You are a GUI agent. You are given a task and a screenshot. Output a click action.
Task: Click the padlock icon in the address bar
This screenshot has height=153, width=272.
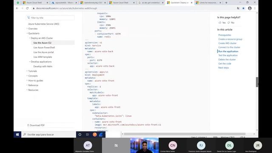pyautogui.click(x=34, y=8)
